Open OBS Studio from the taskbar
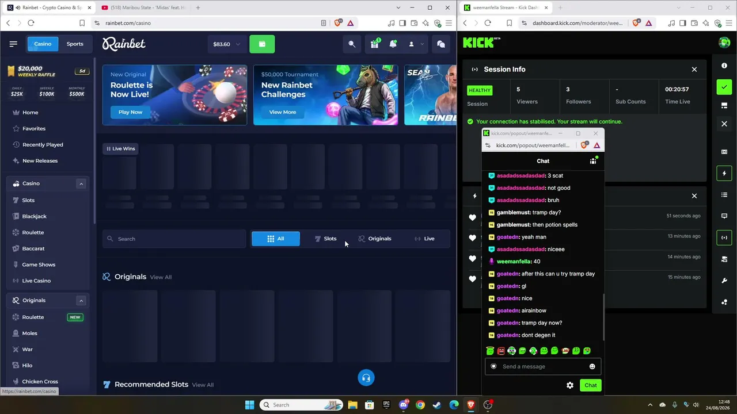Screen dimensions: 737x414 pos(488,405)
